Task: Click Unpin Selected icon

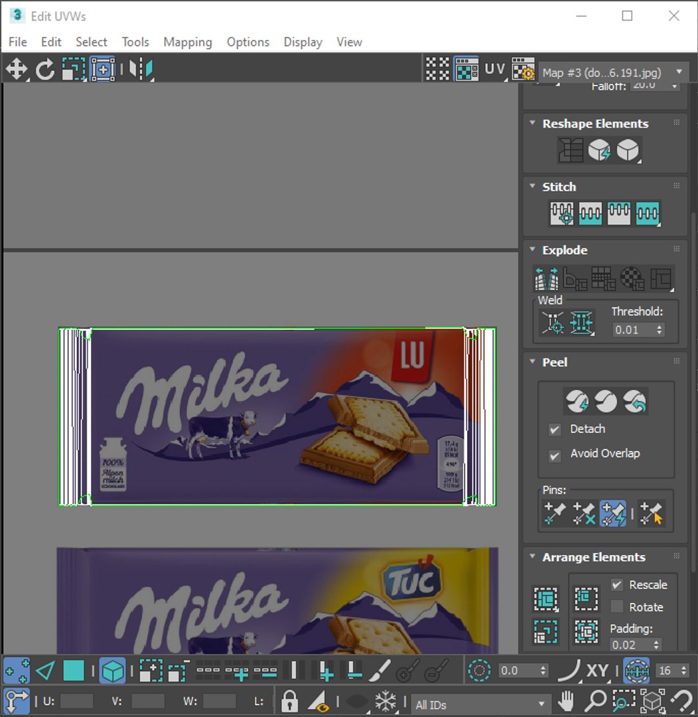Action: point(584,513)
